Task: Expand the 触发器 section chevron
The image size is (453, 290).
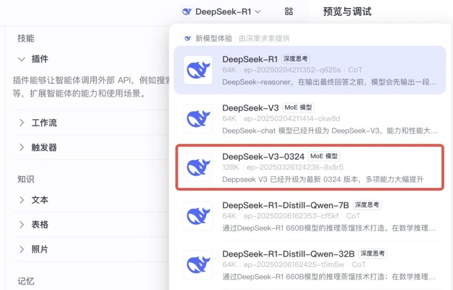Action: click(22, 148)
